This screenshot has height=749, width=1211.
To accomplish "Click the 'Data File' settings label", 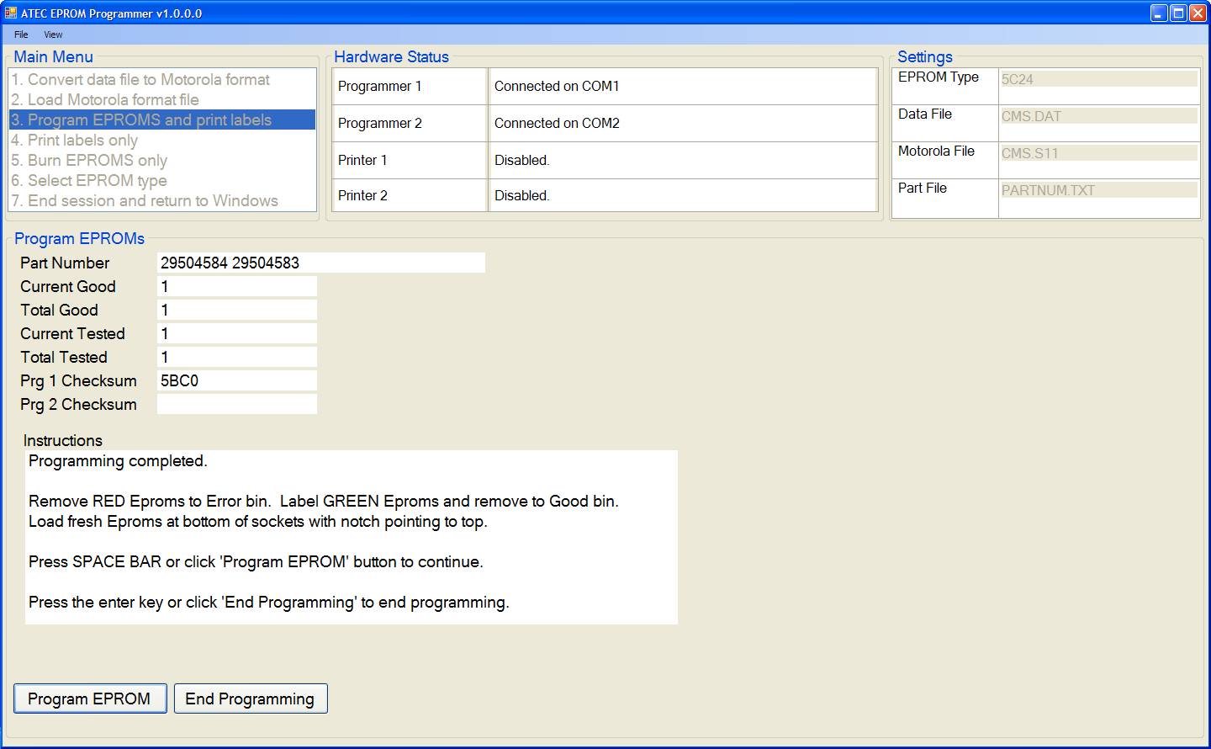I will [x=925, y=114].
